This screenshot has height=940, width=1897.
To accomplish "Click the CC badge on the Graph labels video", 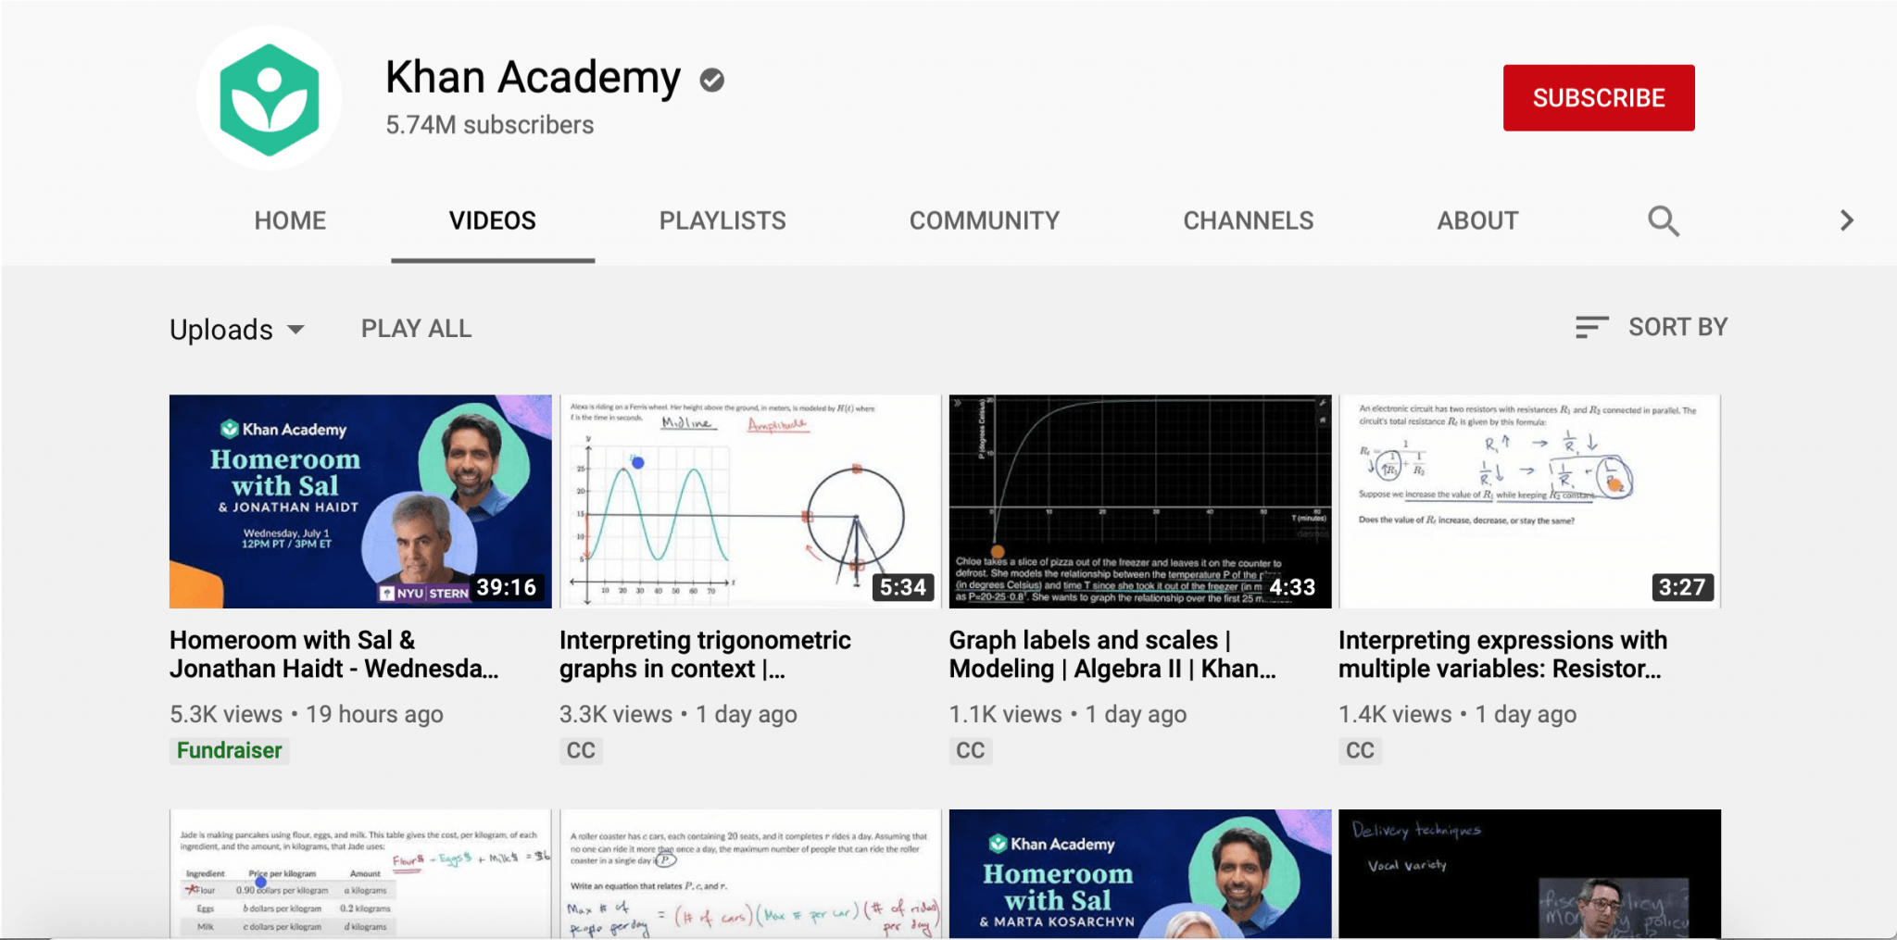I will point(970,750).
